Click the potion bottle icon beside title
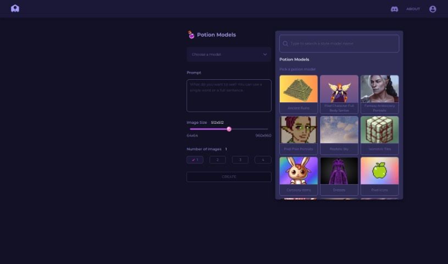This screenshot has height=264, width=448. click(x=191, y=35)
